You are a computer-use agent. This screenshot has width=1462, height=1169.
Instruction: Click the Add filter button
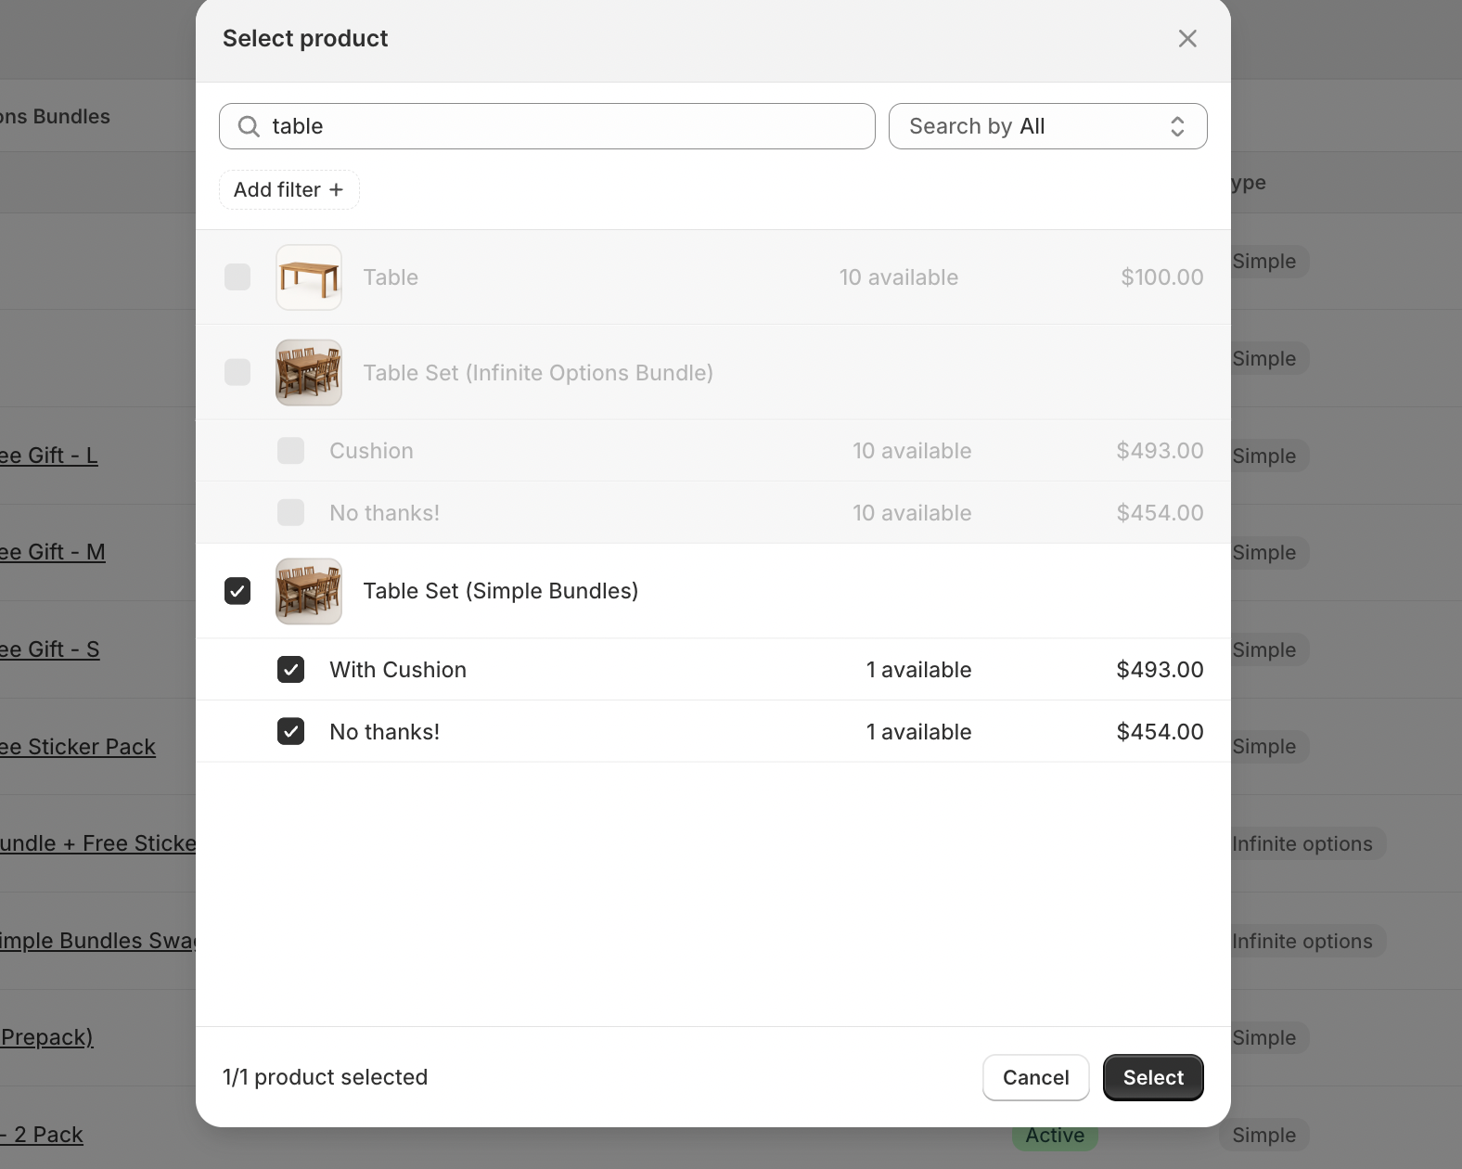pos(289,190)
